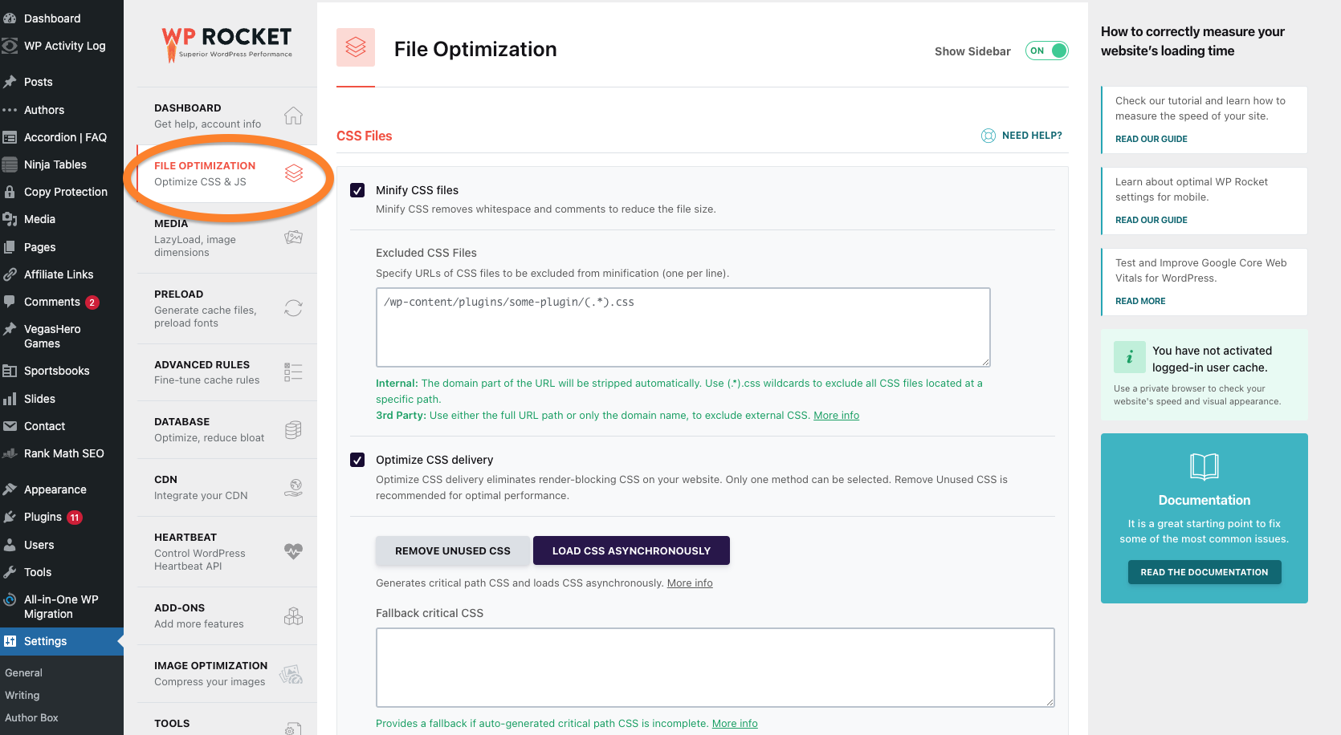Viewport: 1341px width, 735px height.
Task: Open the Preload tab
Action: pos(227,308)
